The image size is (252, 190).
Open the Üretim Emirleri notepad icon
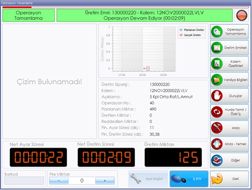click(x=217, y=47)
